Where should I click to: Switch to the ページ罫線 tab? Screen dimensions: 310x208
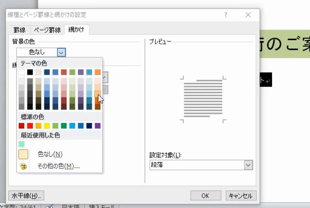47,30
